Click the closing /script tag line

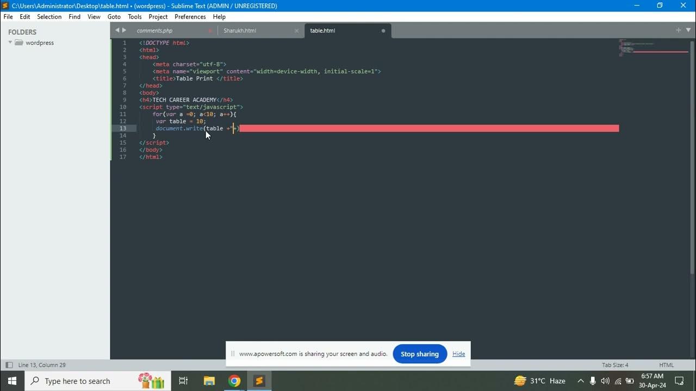[154, 143]
